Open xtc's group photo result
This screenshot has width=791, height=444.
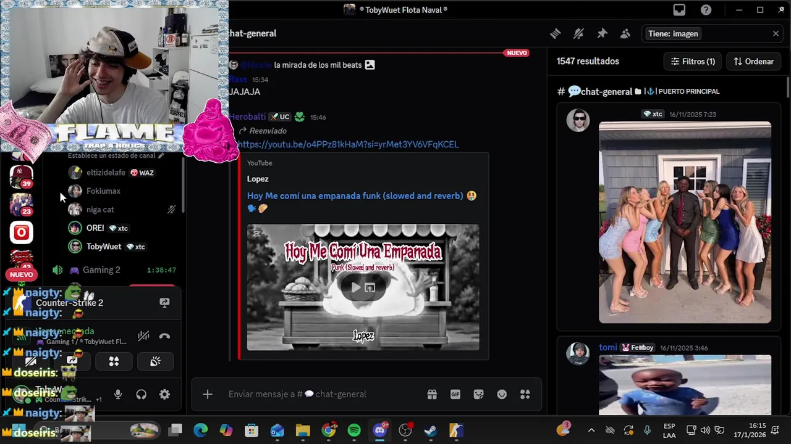pyautogui.click(x=685, y=222)
